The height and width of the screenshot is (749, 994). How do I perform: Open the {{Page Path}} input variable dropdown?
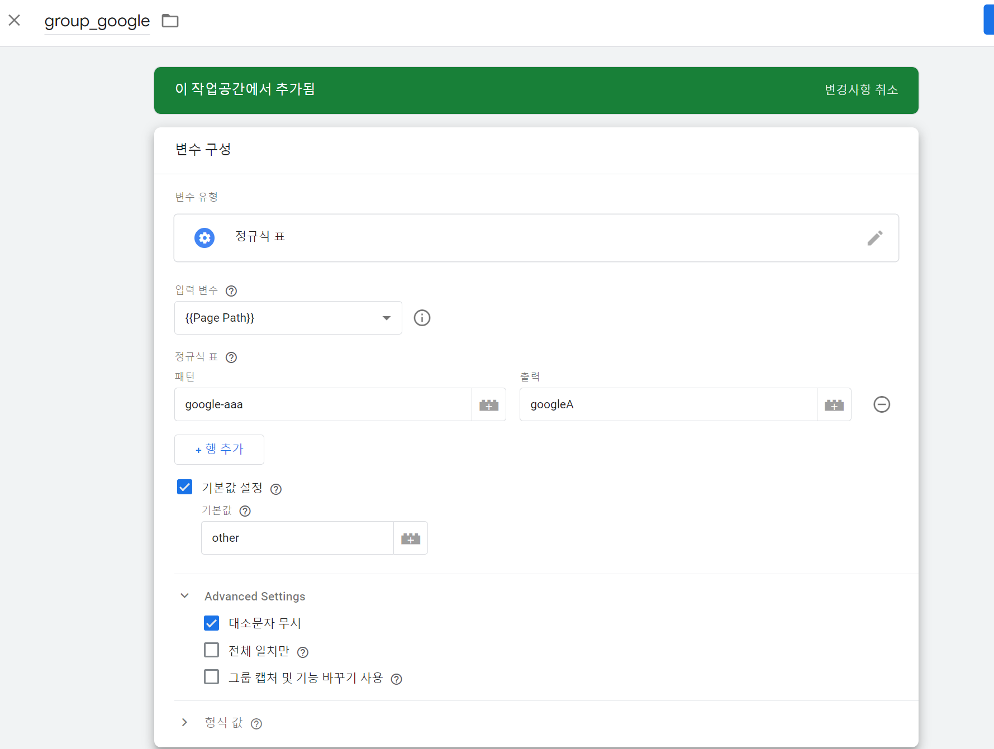click(288, 318)
